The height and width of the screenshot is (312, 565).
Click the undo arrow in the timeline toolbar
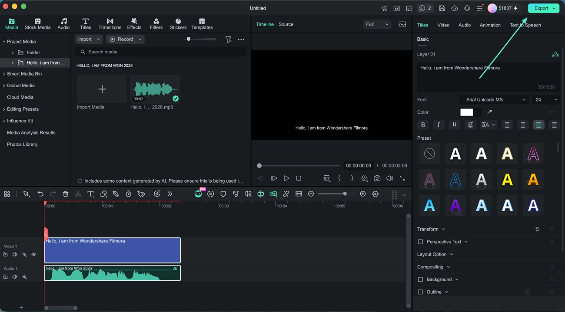coord(40,194)
